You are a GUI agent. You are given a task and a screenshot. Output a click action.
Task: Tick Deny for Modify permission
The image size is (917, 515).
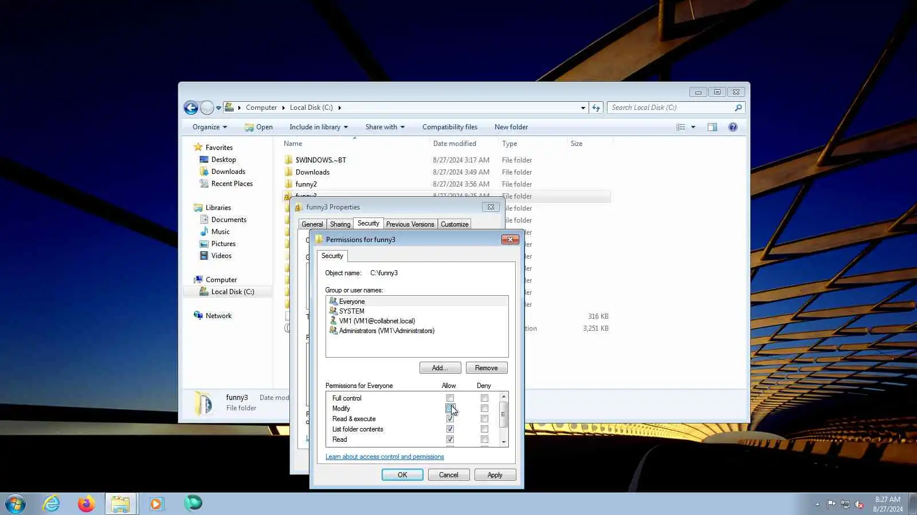(x=484, y=409)
